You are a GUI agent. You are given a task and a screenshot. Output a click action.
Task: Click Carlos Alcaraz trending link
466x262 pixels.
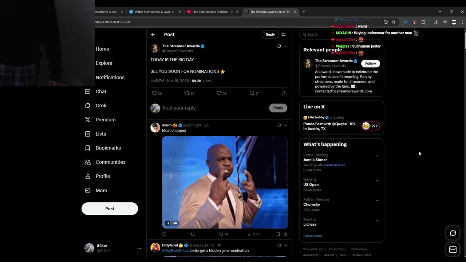pos(334,165)
